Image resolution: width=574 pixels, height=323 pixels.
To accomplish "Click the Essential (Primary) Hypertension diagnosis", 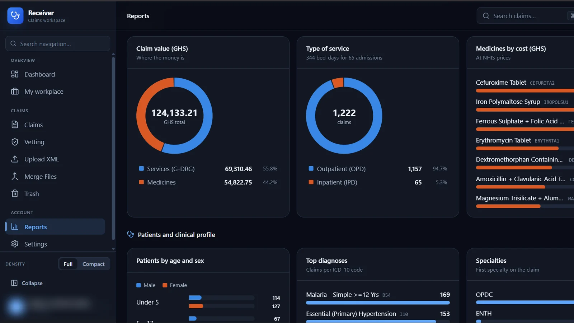I will pyautogui.click(x=378, y=317).
